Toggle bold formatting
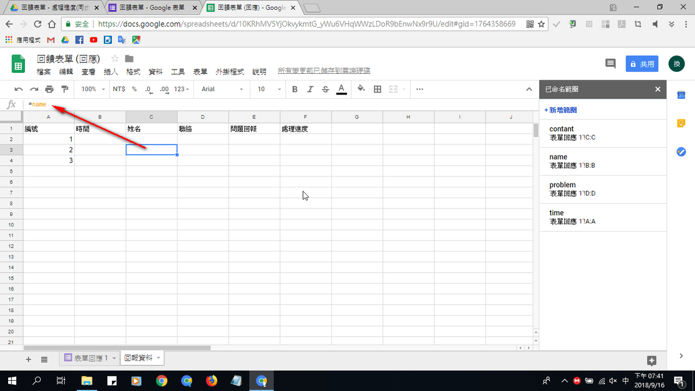 tap(295, 89)
